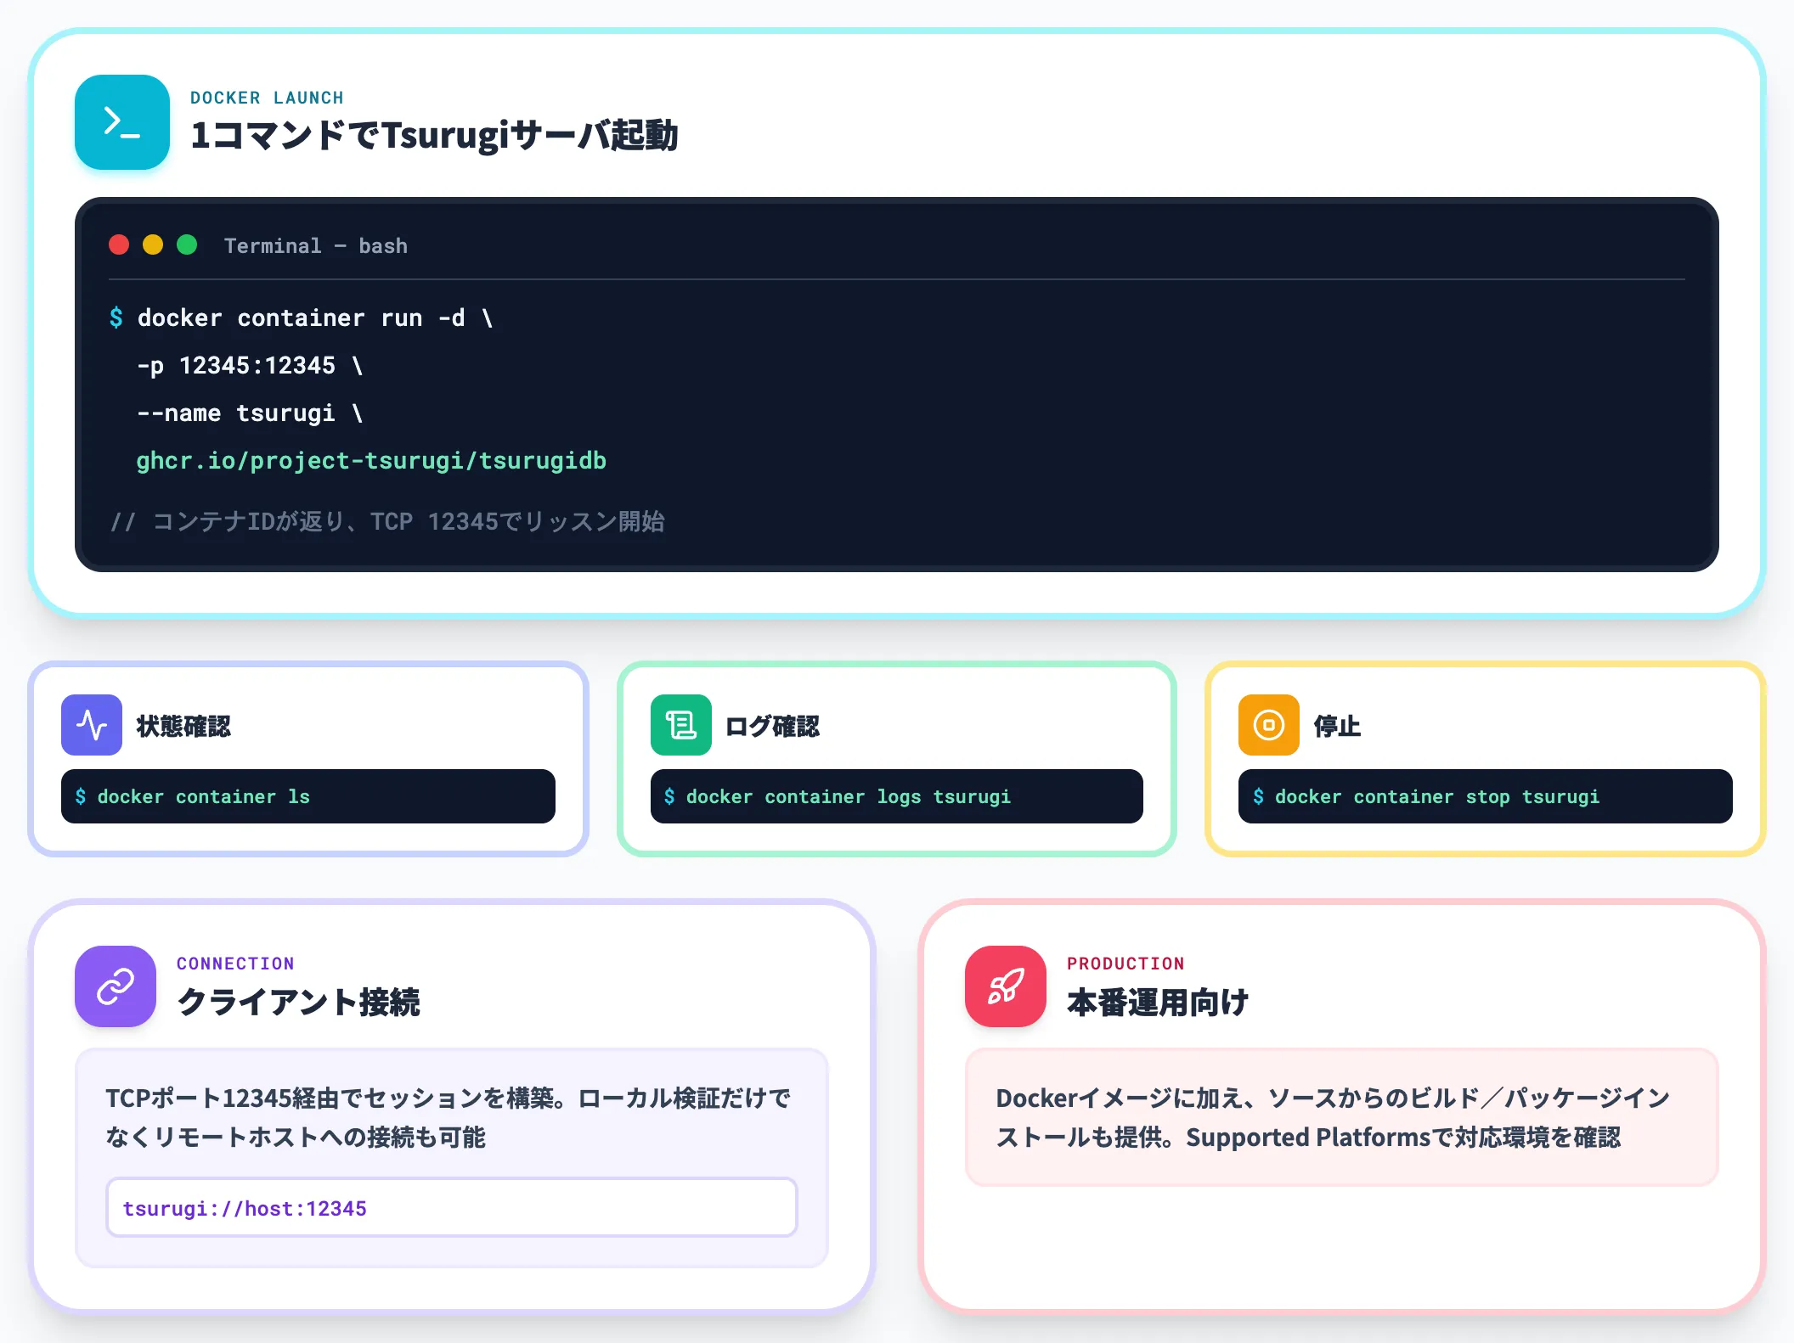
Task: Click the yellow terminal window dot
Action: [x=153, y=245]
